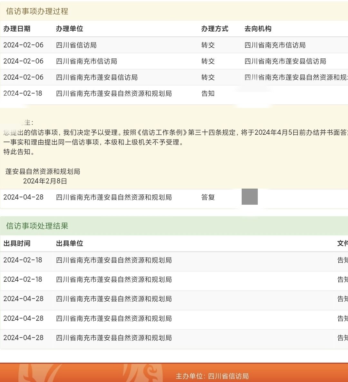The width and height of the screenshot is (348, 382).
Task: Click 四川省南充市蓬安县信访局 in the 去向机构 column
Action: point(285,61)
